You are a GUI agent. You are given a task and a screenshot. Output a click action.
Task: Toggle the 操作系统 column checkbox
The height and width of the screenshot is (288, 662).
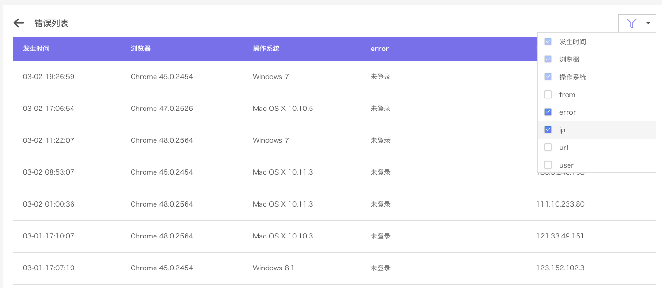point(548,77)
